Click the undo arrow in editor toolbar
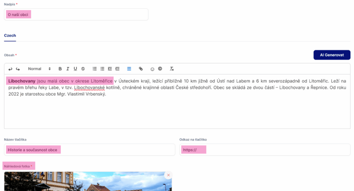 (10, 69)
